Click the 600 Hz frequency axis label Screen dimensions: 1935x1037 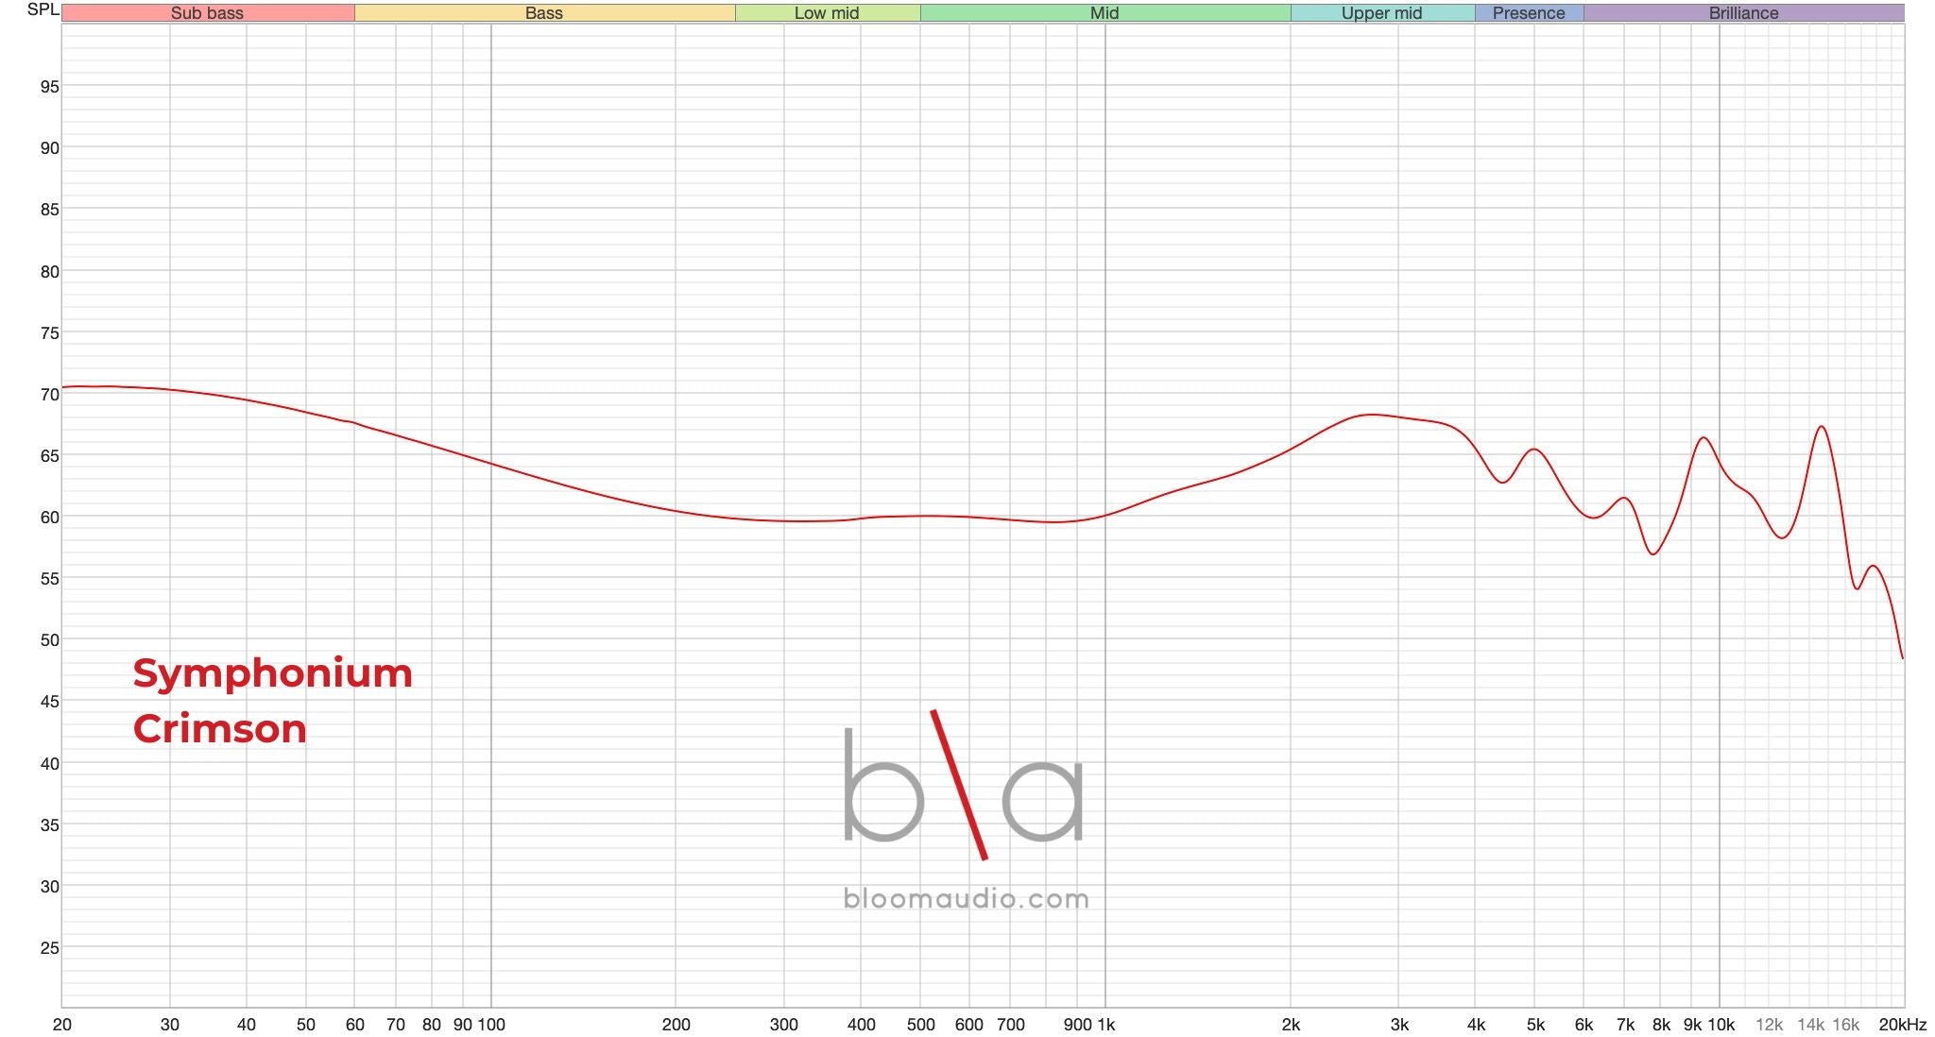click(969, 1025)
